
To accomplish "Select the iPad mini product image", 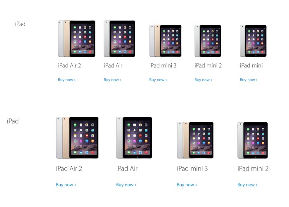I will 253,41.
